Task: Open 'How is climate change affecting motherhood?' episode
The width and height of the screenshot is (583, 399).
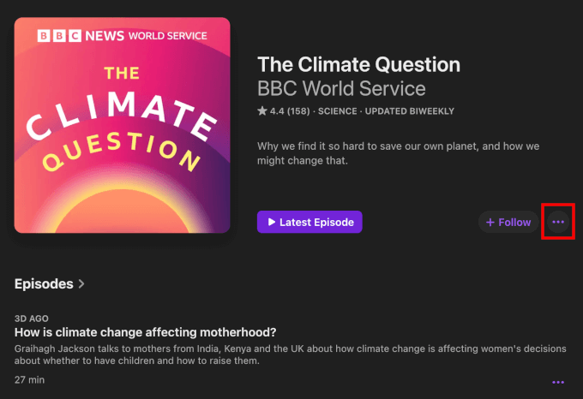Action: (151, 332)
